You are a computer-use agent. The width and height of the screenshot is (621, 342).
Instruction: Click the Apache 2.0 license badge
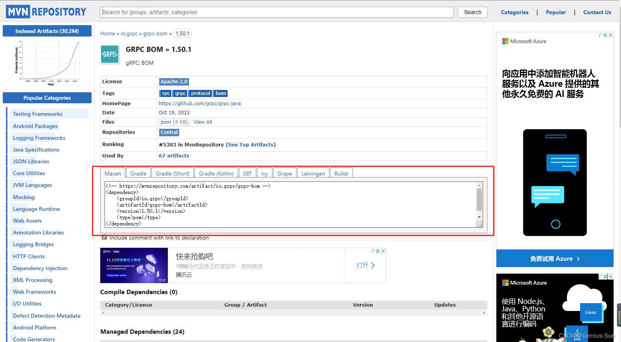pyautogui.click(x=174, y=82)
